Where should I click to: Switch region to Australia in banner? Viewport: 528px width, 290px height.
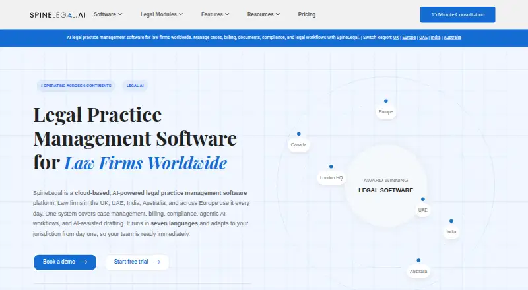[x=452, y=38]
